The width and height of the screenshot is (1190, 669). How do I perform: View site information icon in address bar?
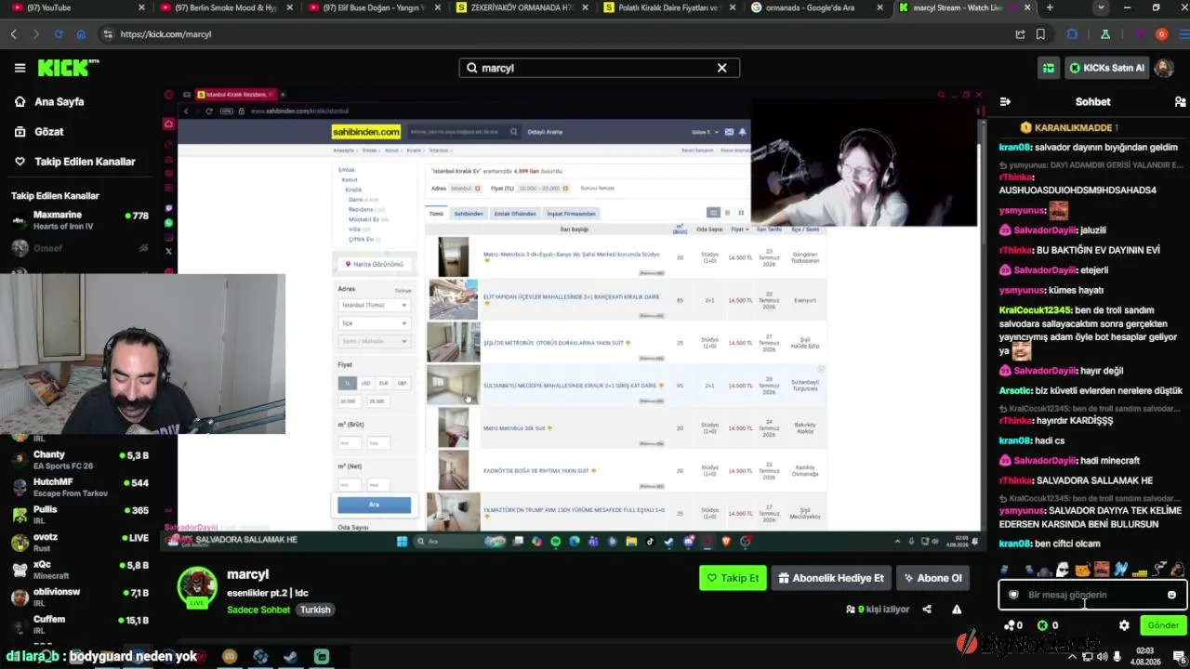(x=108, y=34)
